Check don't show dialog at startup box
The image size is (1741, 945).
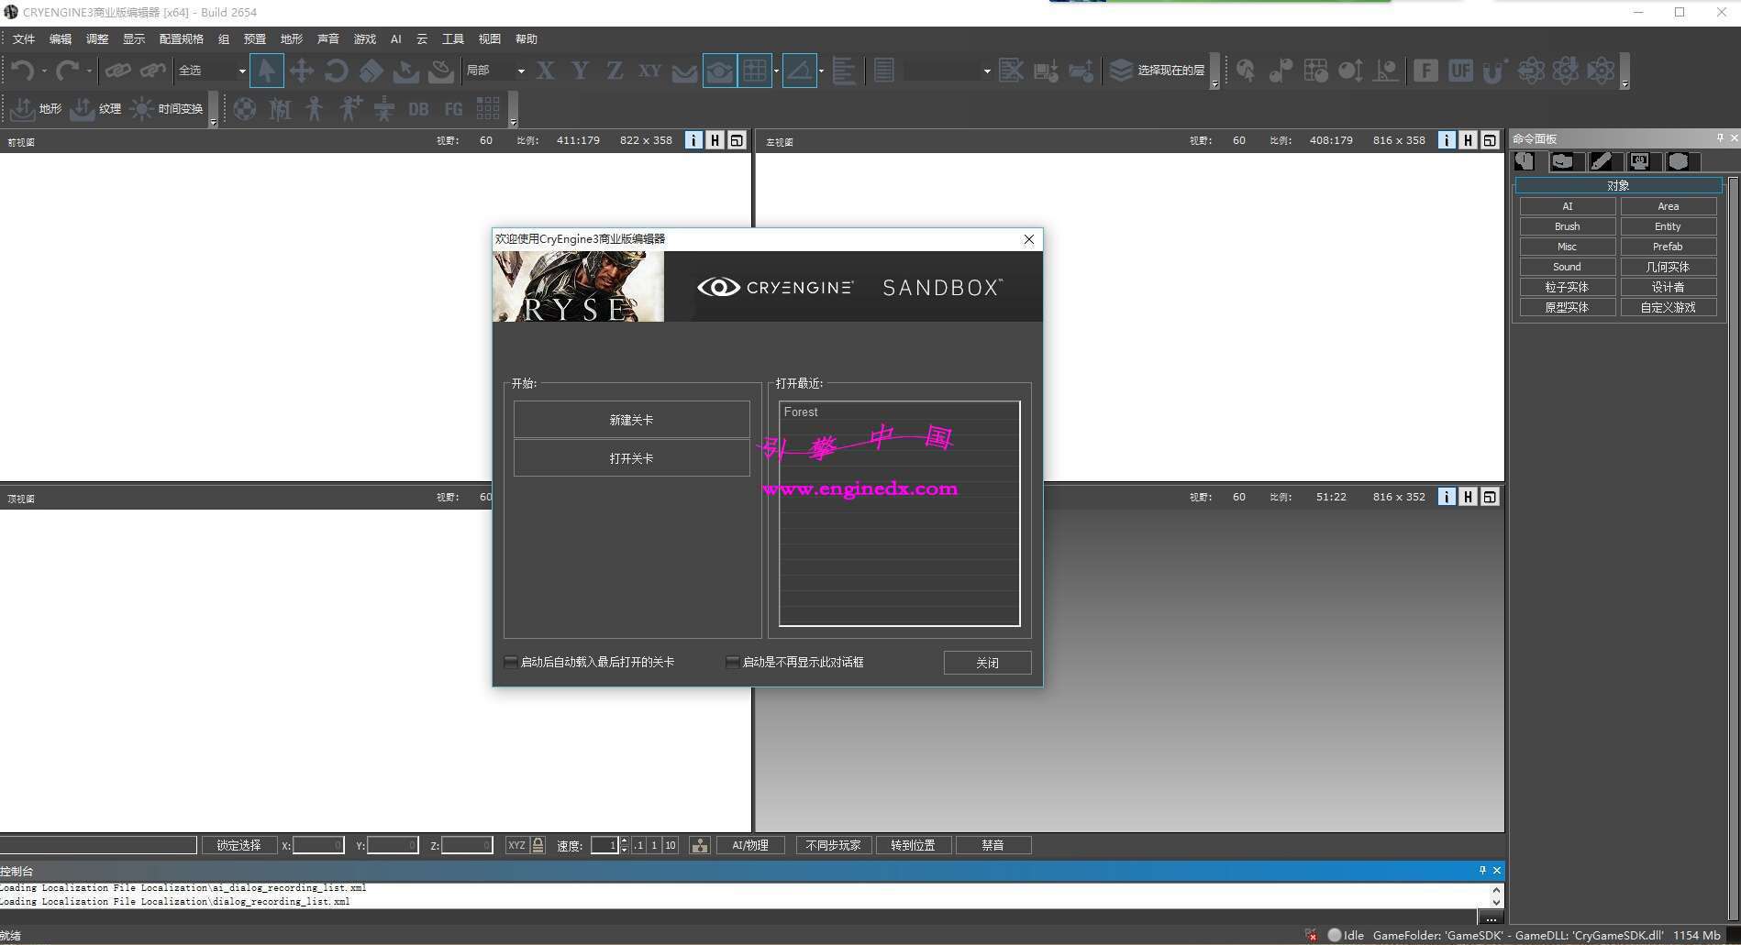coord(732,662)
